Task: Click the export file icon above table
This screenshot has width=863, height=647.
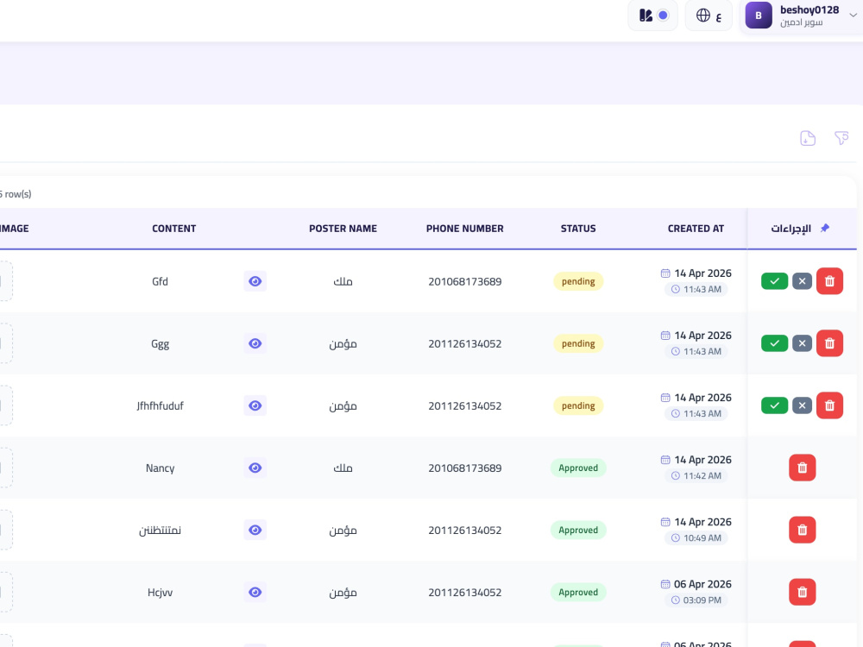Action: [808, 138]
